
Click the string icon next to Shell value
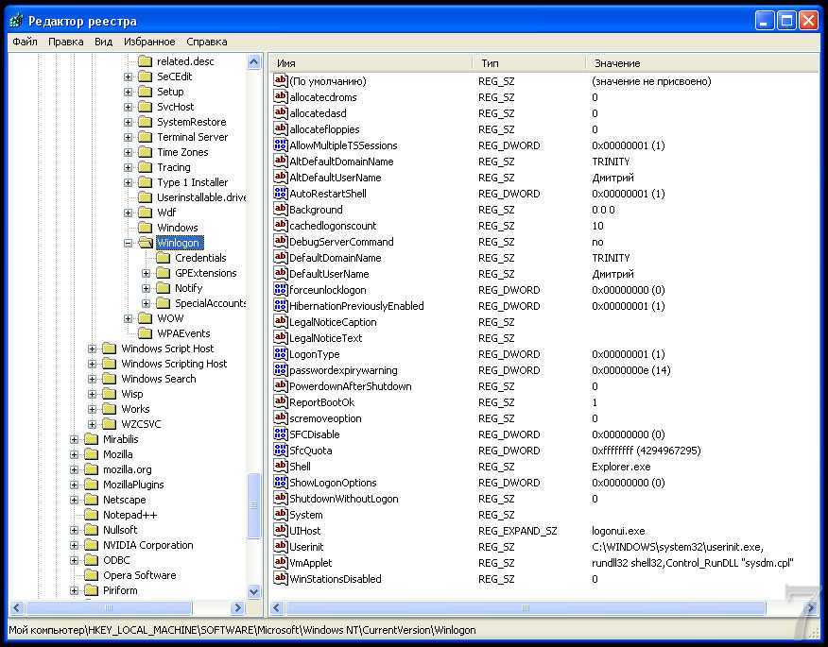point(280,467)
